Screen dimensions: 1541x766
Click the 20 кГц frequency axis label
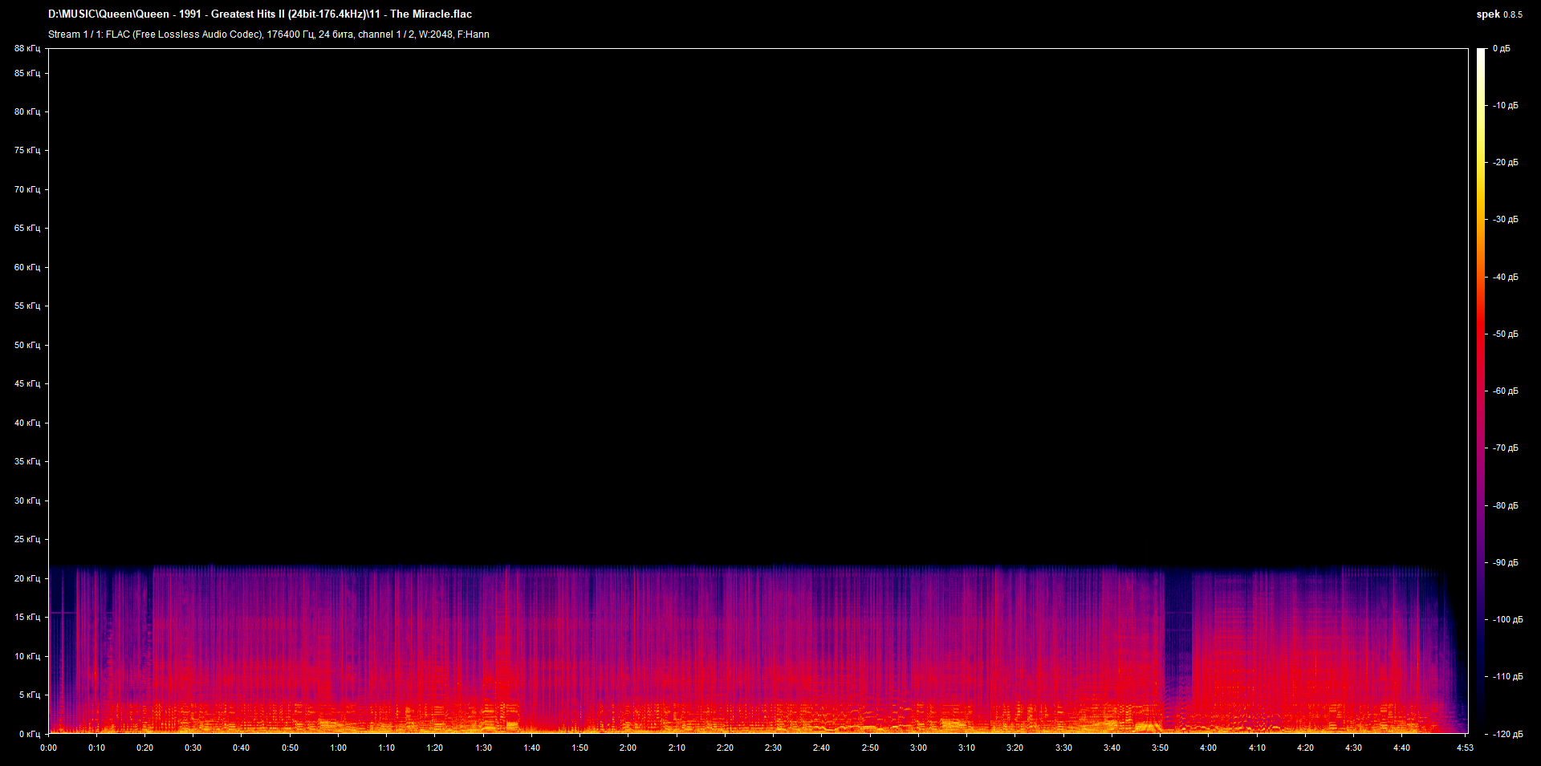(27, 578)
